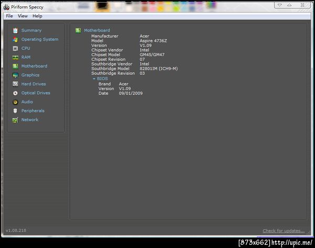Click the Hard Drives disk icon
Image resolution: width=315 pixels, height=248 pixels.
(15, 84)
